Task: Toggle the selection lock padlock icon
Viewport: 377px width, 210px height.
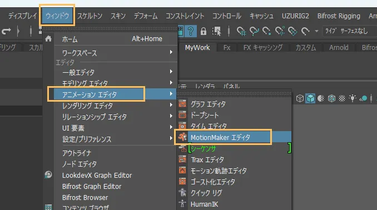Action: point(204,31)
